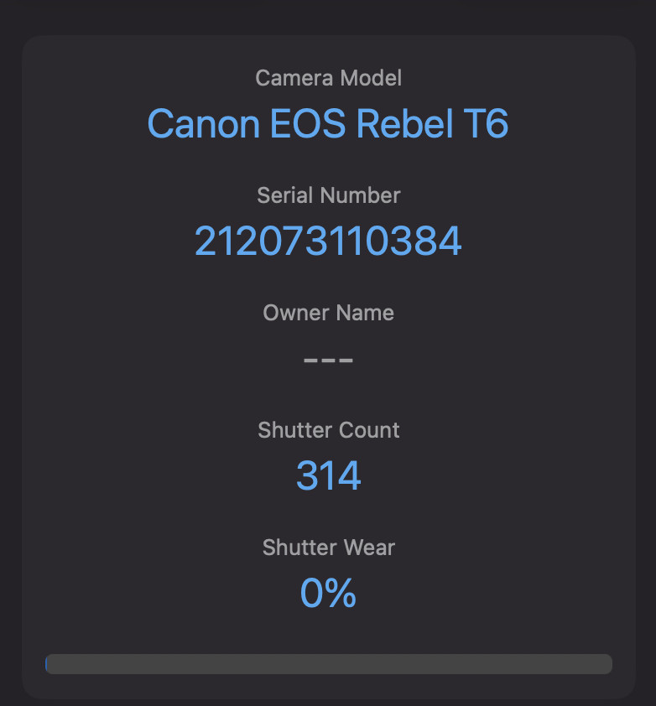Select the 0% shutter wear value

point(328,594)
